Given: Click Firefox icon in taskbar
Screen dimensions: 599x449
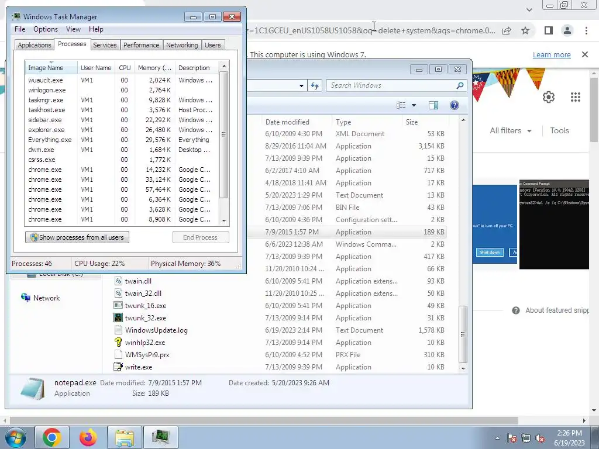Looking at the screenshot, I should click(x=88, y=437).
